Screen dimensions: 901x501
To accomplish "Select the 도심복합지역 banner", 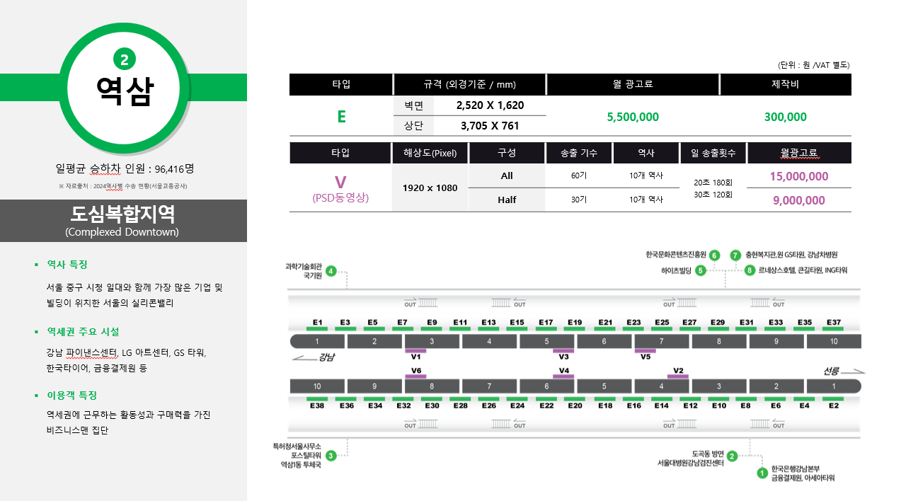I will (123, 221).
